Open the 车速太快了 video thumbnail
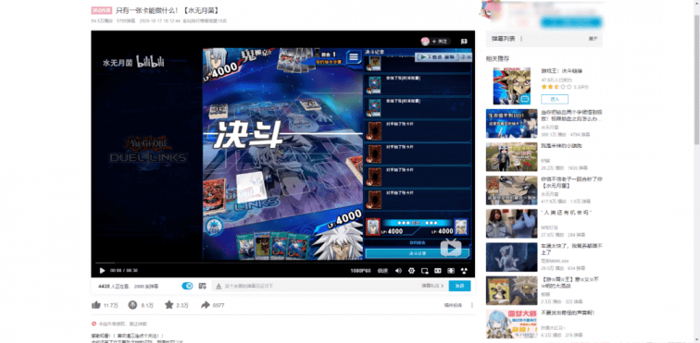700x343 pixels. (x=512, y=257)
